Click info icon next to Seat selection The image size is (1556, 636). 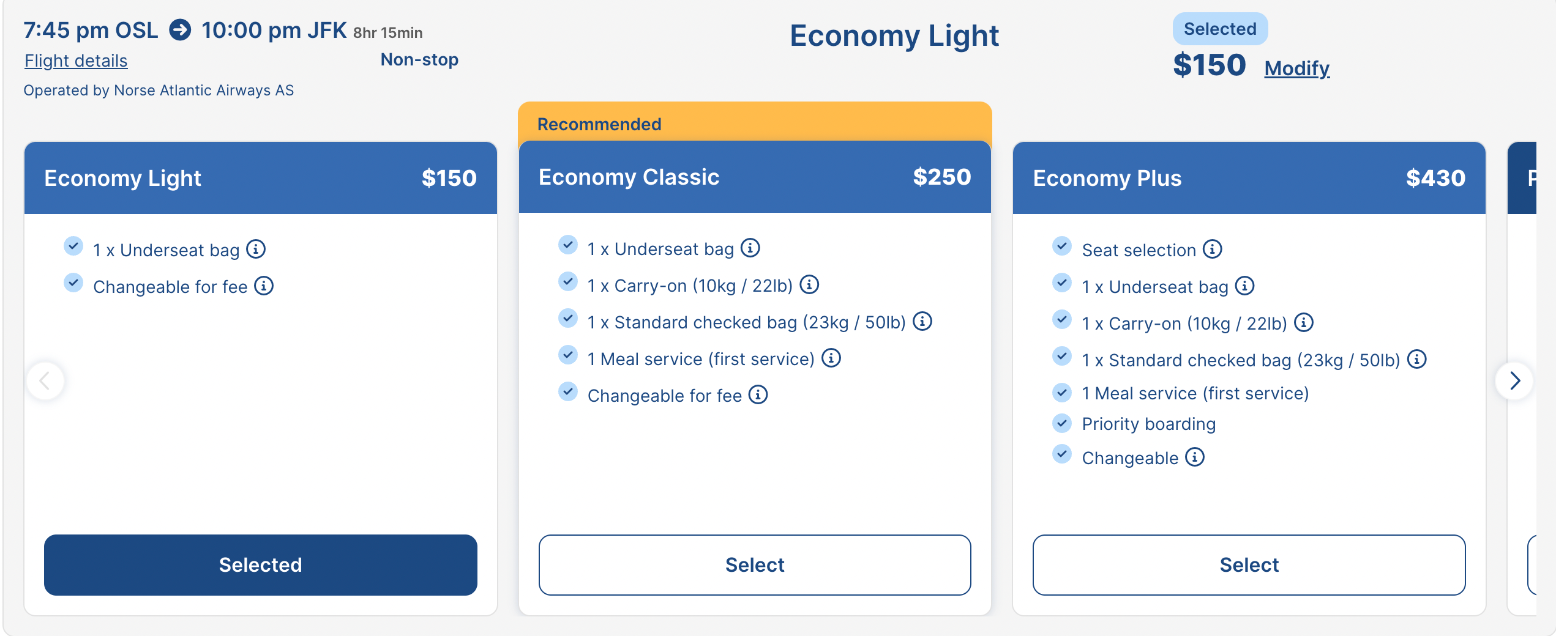point(1212,250)
